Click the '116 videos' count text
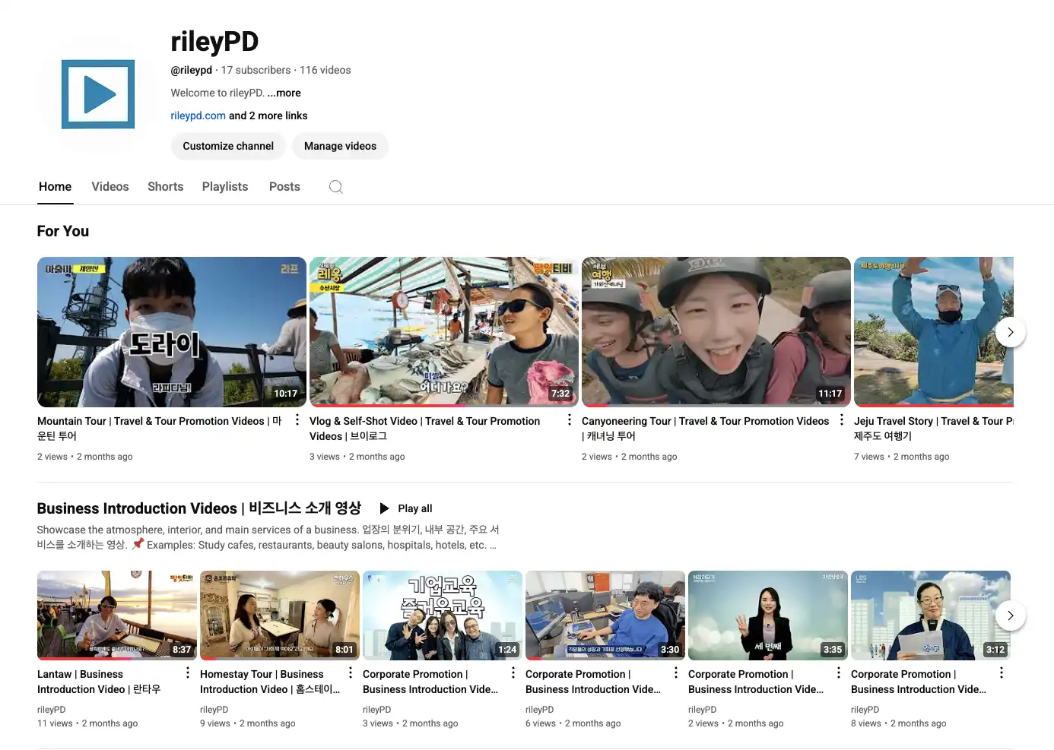 coord(325,70)
